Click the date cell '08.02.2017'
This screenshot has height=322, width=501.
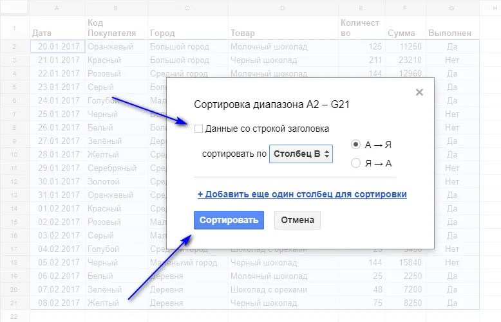click(x=57, y=303)
